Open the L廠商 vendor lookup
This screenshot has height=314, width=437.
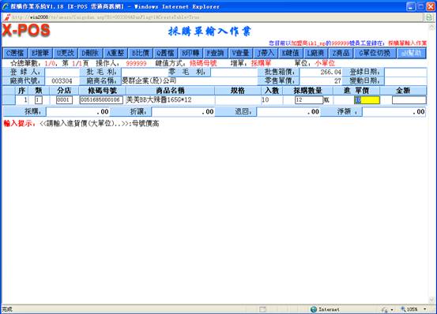[x=315, y=53]
